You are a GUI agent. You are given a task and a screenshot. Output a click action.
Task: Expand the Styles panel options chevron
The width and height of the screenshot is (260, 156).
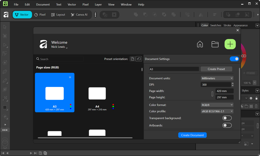[257, 90]
